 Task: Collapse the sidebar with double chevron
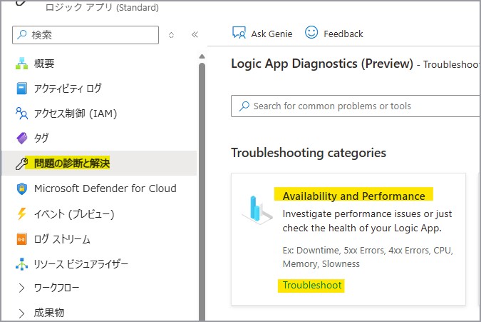[195, 34]
